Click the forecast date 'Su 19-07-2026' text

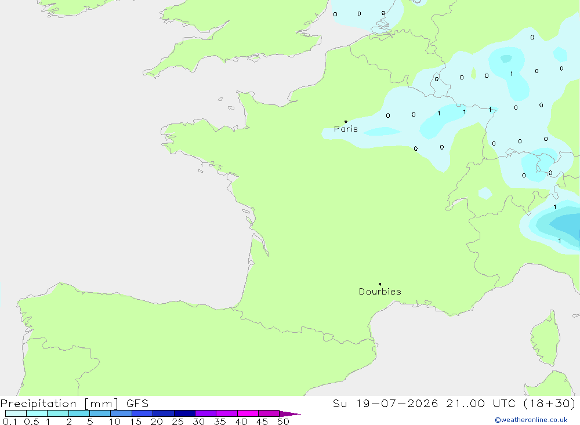[385, 403]
